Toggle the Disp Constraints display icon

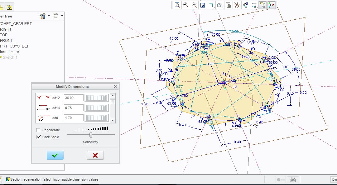pyautogui.click(x=262, y=5)
